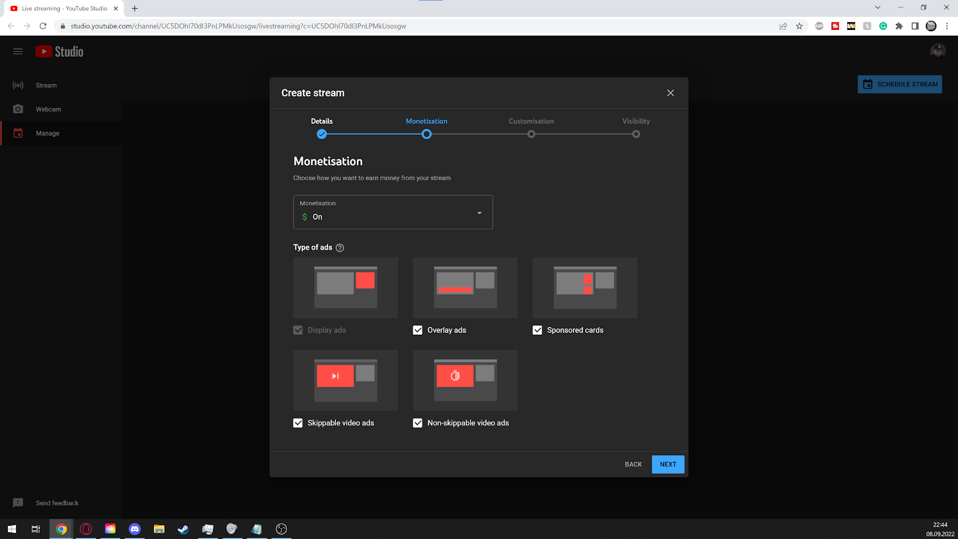Open a new browser tab

tap(135, 8)
